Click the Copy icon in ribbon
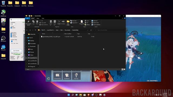This screenshot has width=173, height=97. (33, 22)
